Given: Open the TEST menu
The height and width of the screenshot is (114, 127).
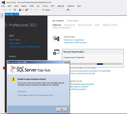Looking at the screenshot, I should [x=53, y=6].
